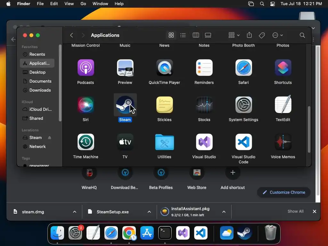Screen dimensions: 328x246
Task: Expand InstallAssistant.pkg download options chevron
Action: [224, 212]
